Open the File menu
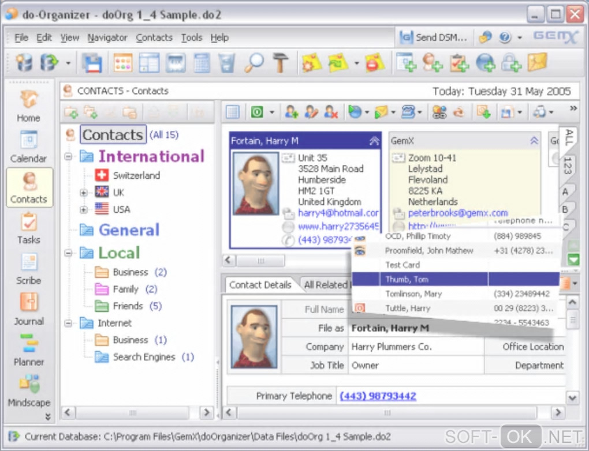The height and width of the screenshot is (451, 589). pos(21,37)
